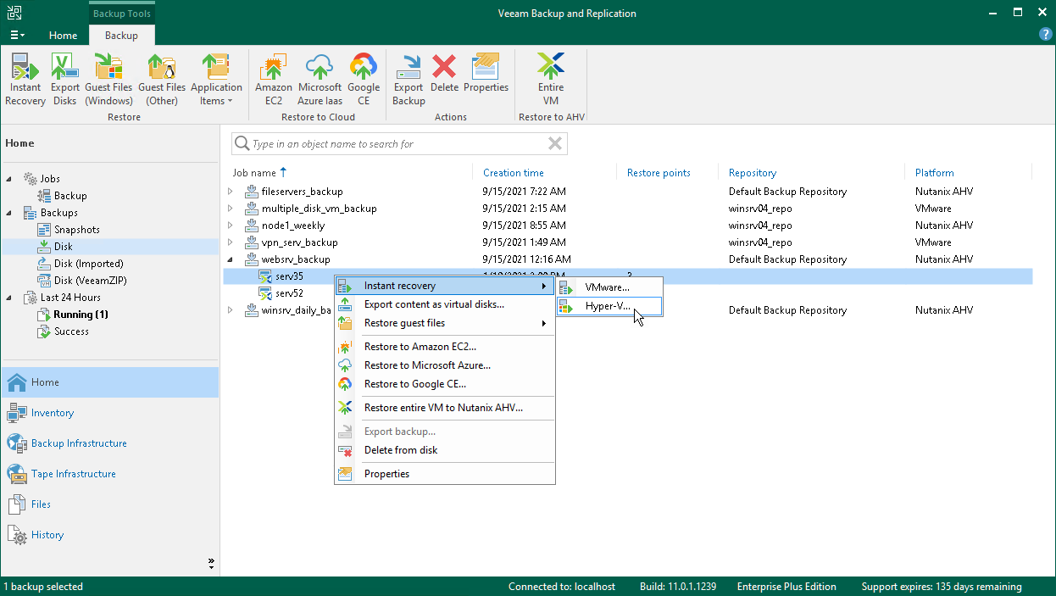The image size is (1056, 596).
Task: Open Application Items dropdown in ribbon
Action: click(x=216, y=79)
